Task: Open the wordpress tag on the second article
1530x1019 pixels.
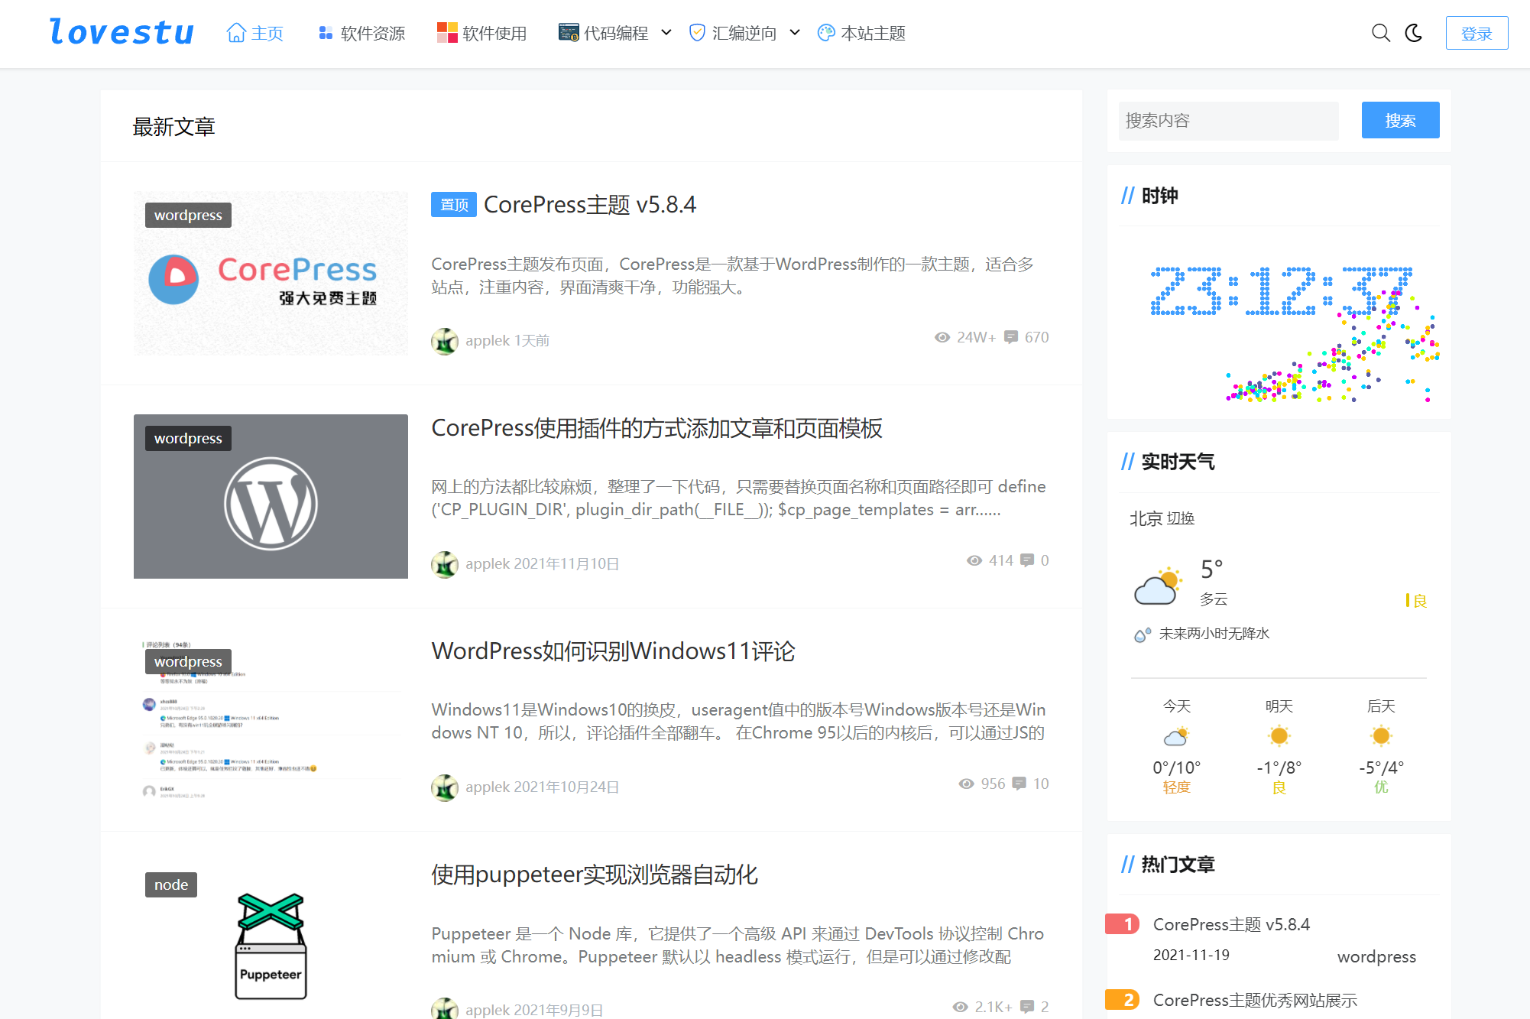Action: (187, 438)
